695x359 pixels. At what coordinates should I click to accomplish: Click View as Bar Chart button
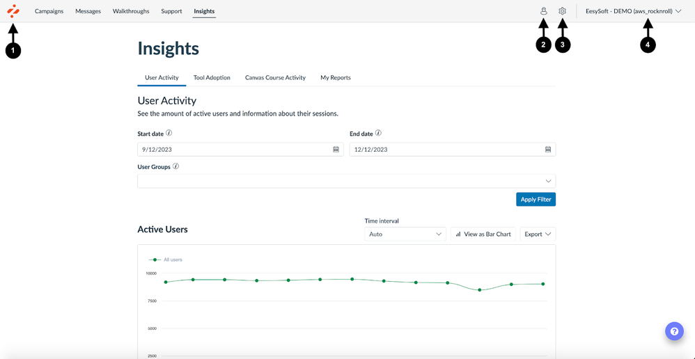tap(483, 234)
